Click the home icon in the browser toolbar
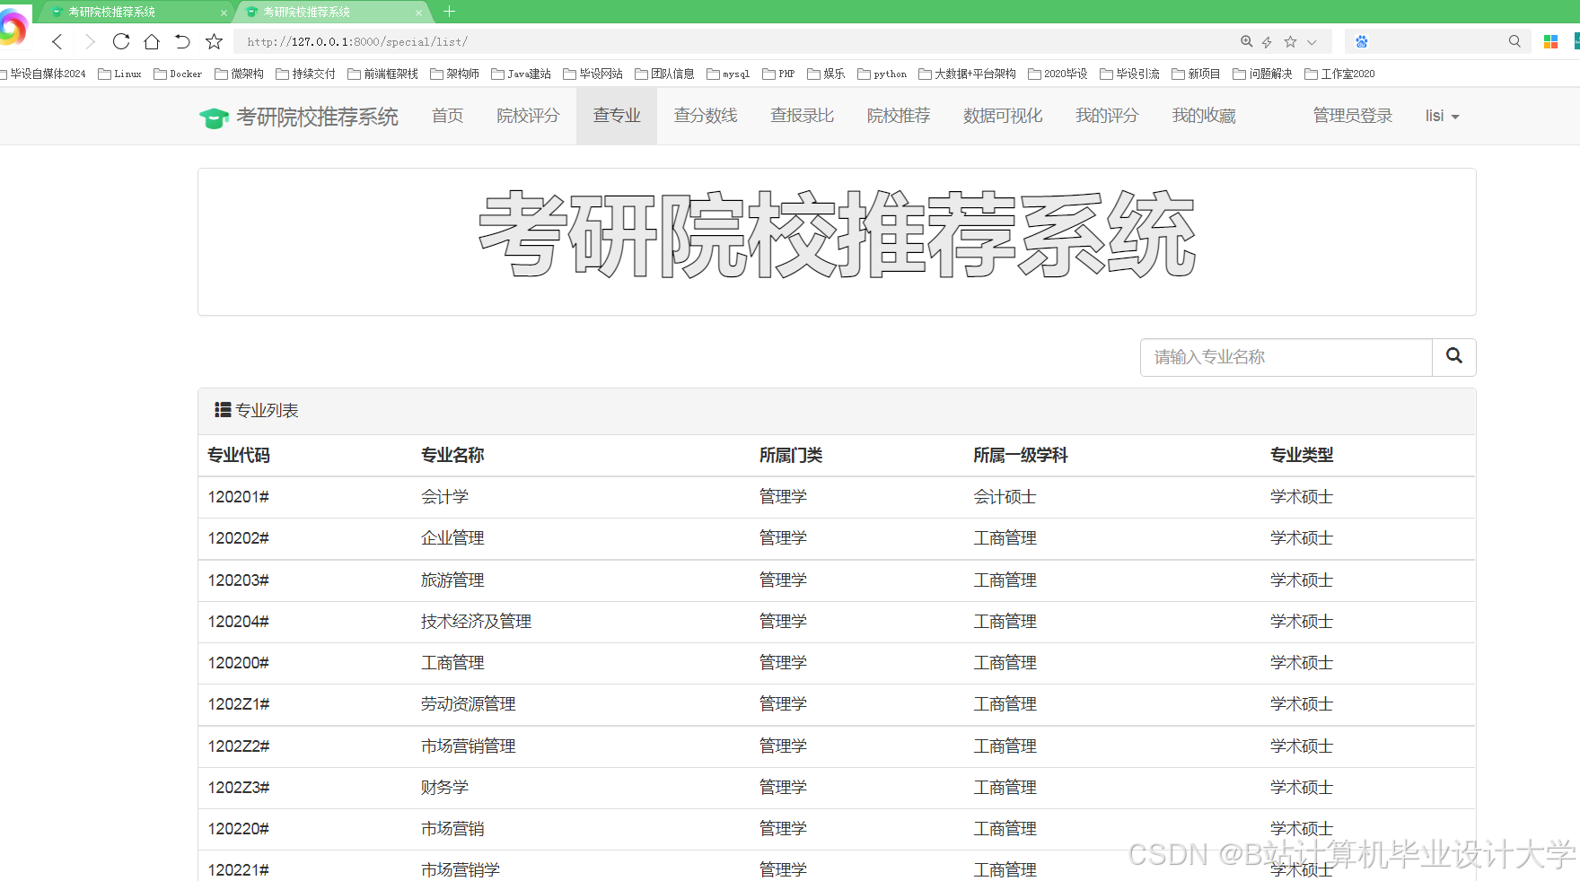 pos(152,41)
